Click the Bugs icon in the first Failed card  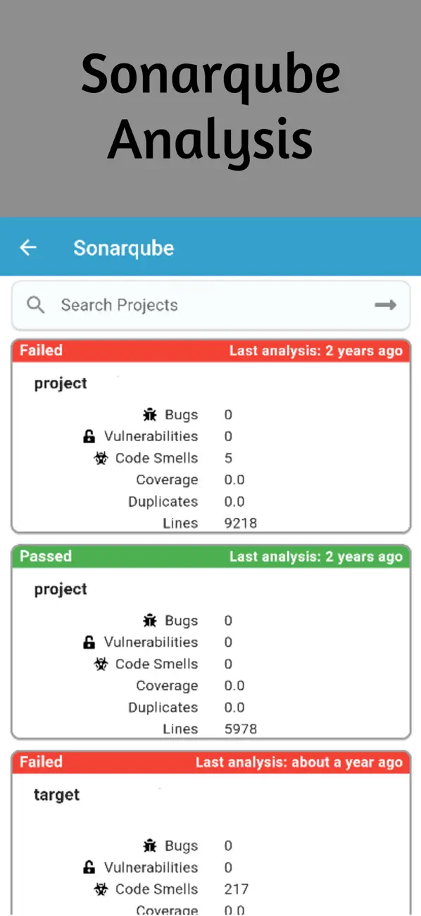(150, 414)
